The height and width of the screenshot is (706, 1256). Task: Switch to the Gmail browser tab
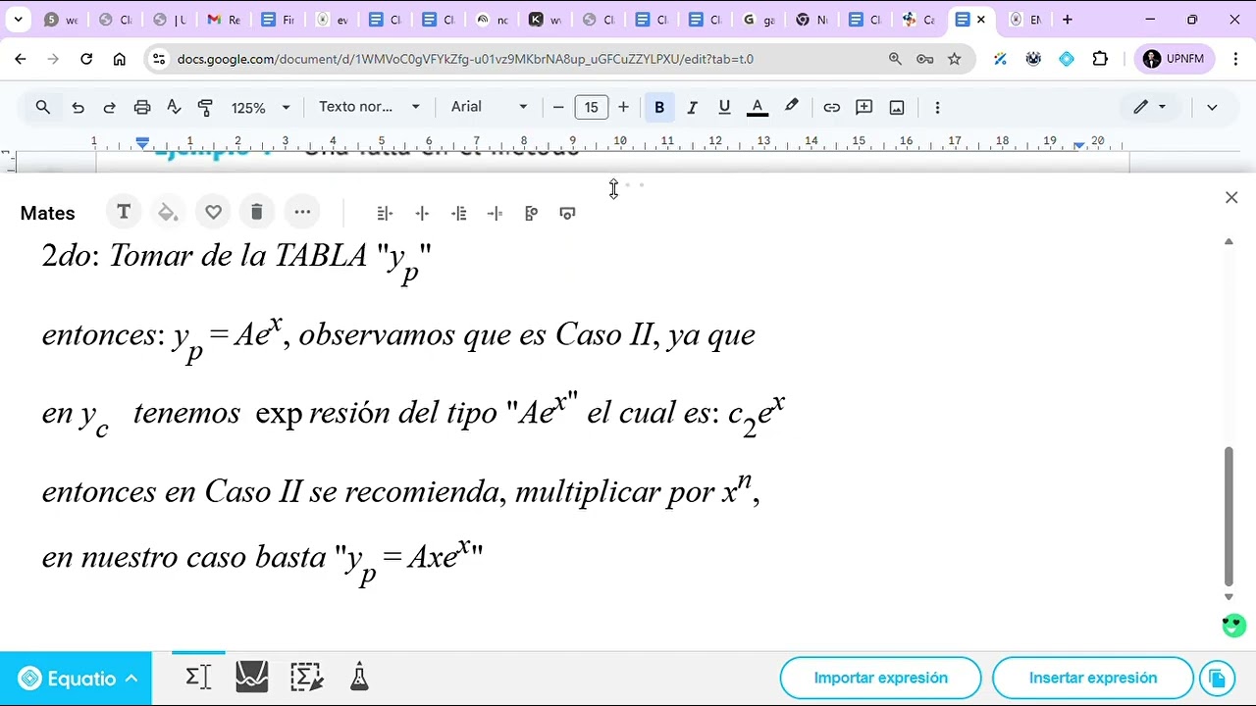pos(225,20)
